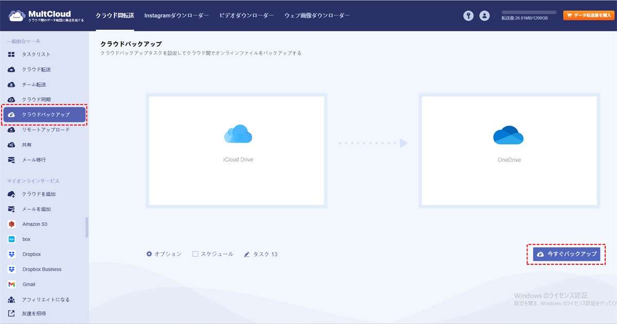Open the key icon in header
Image resolution: width=617 pixels, height=324 pixels.
click(x=468, y=15)
